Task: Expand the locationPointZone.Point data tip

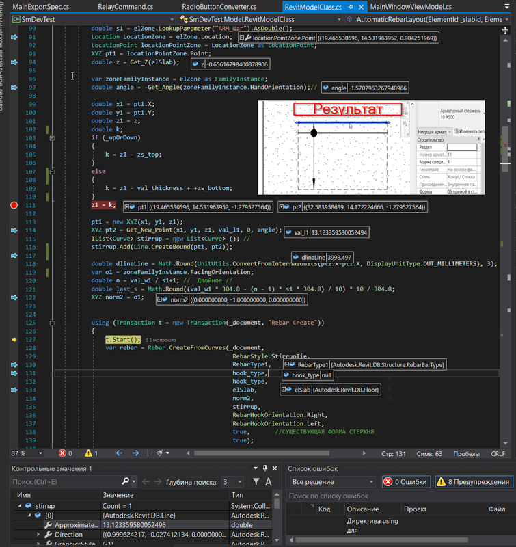Action: tap(242, 38)
